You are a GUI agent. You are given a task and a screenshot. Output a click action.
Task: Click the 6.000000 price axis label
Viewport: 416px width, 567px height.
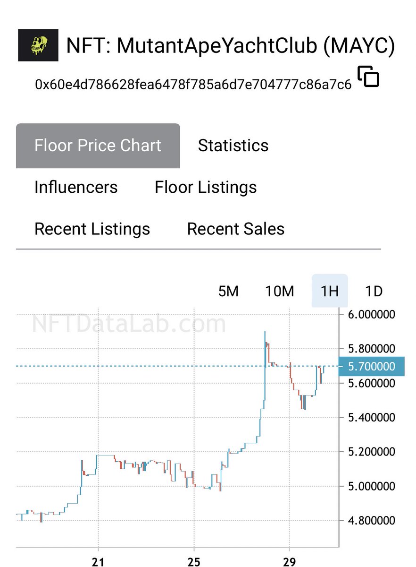click(373, 315)
